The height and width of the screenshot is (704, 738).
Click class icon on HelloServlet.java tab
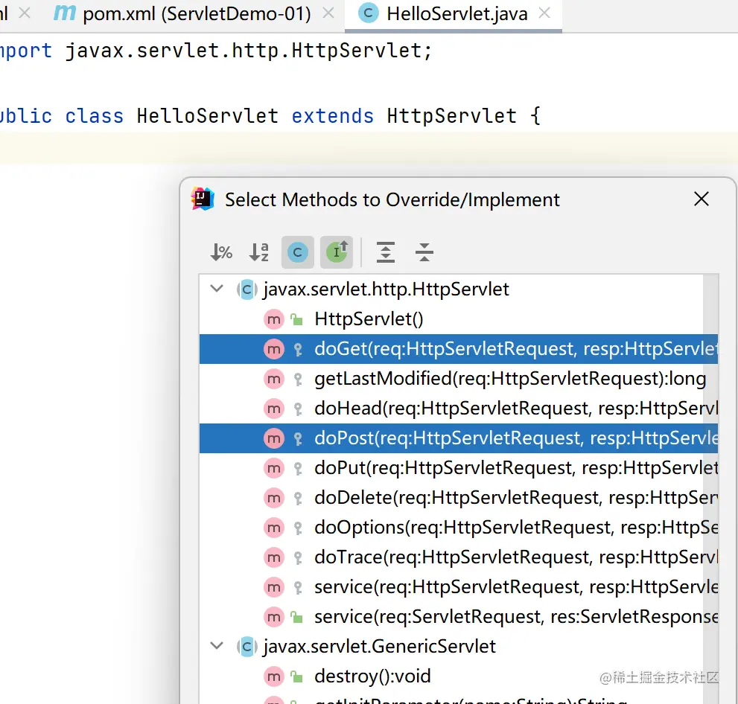(369, 13)
